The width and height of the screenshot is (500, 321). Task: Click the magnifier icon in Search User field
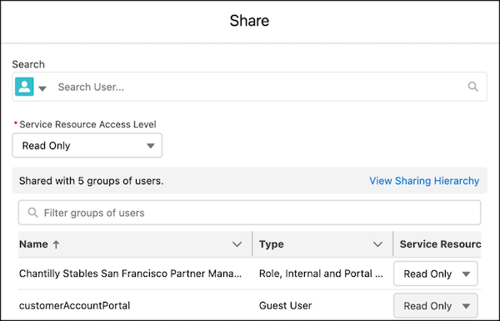pos(472,87)
